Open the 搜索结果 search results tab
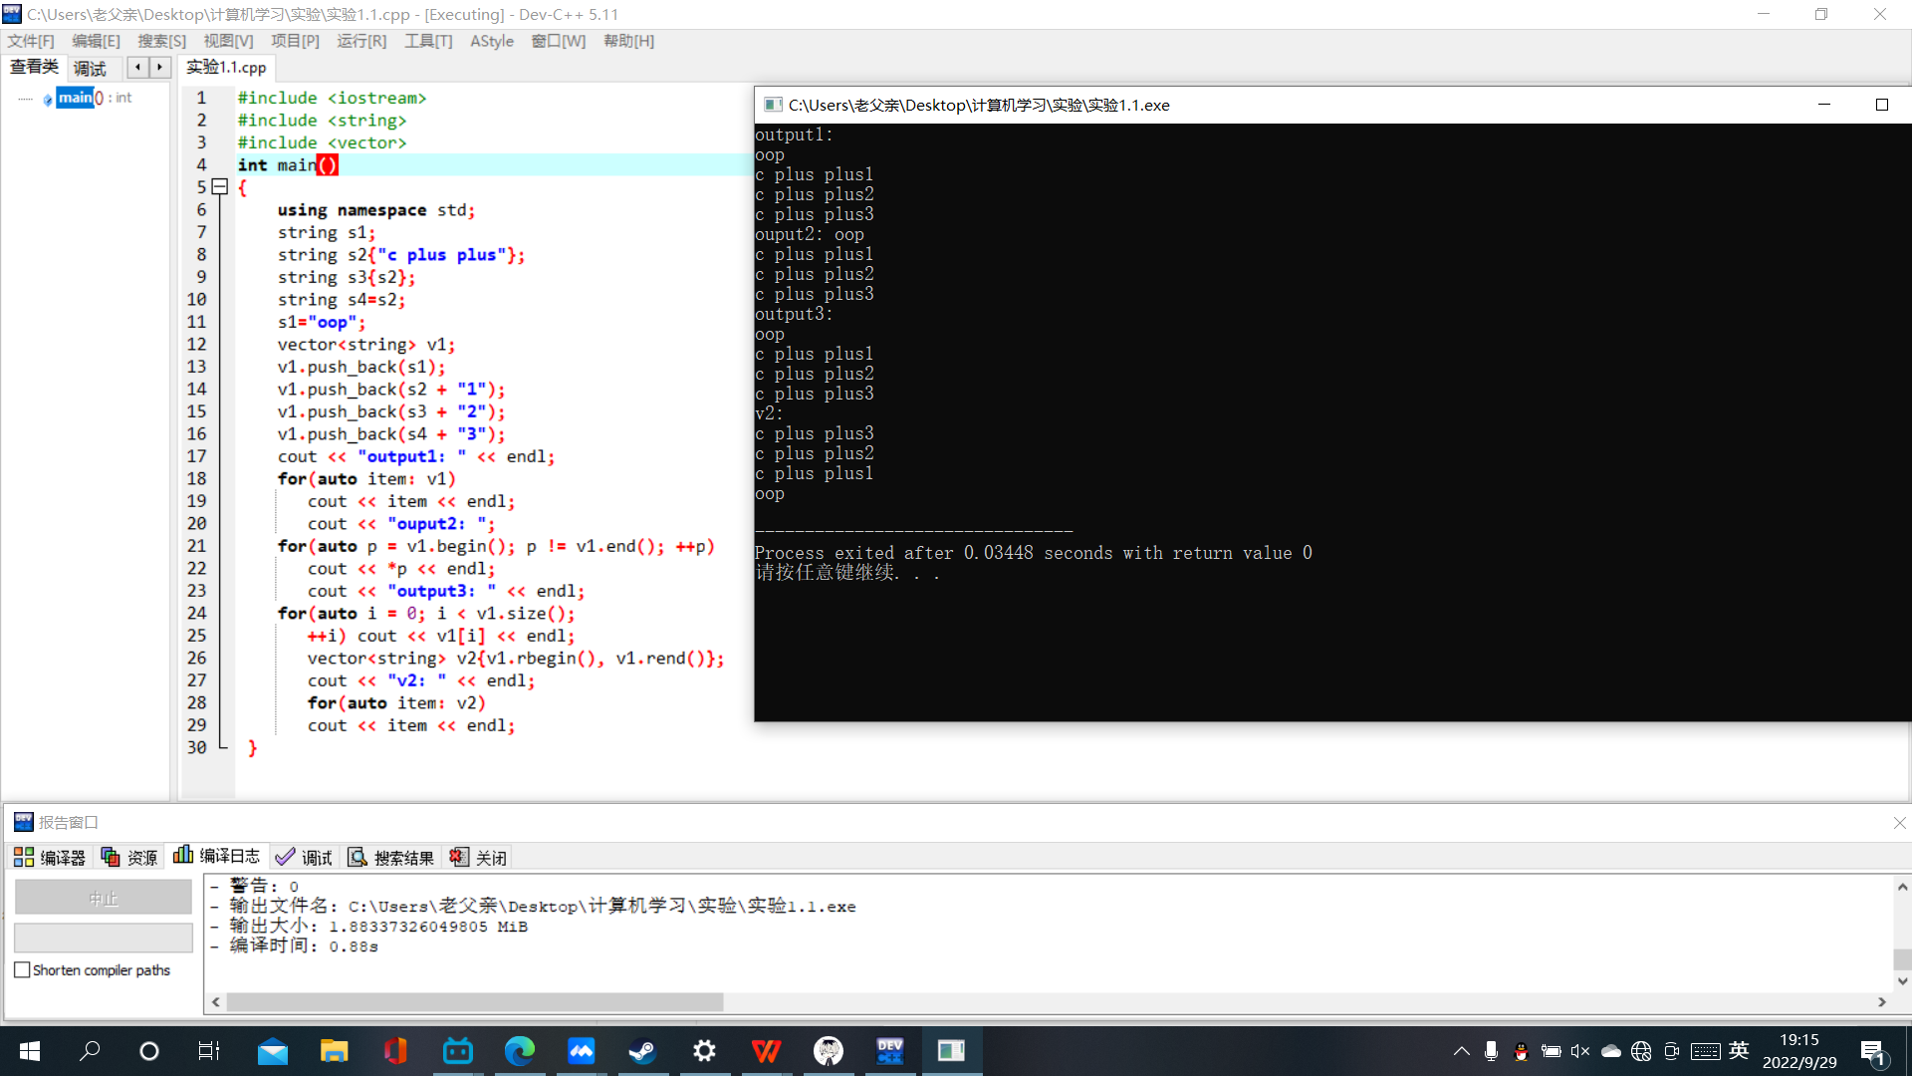This screenshot has width=1912, height=1076. click(391, 858)
